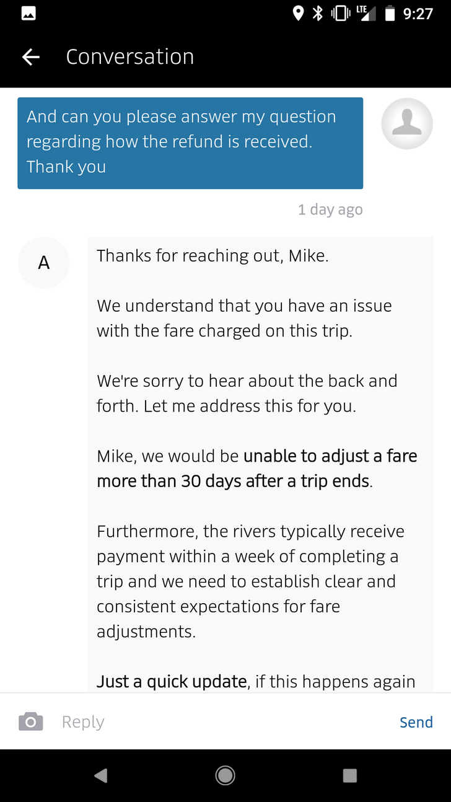
Task: Tap the blue refund question message bubble
Action: 190,143
